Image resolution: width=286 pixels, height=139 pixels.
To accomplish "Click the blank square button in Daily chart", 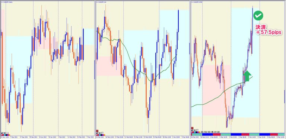I will [x=7, y=133].
